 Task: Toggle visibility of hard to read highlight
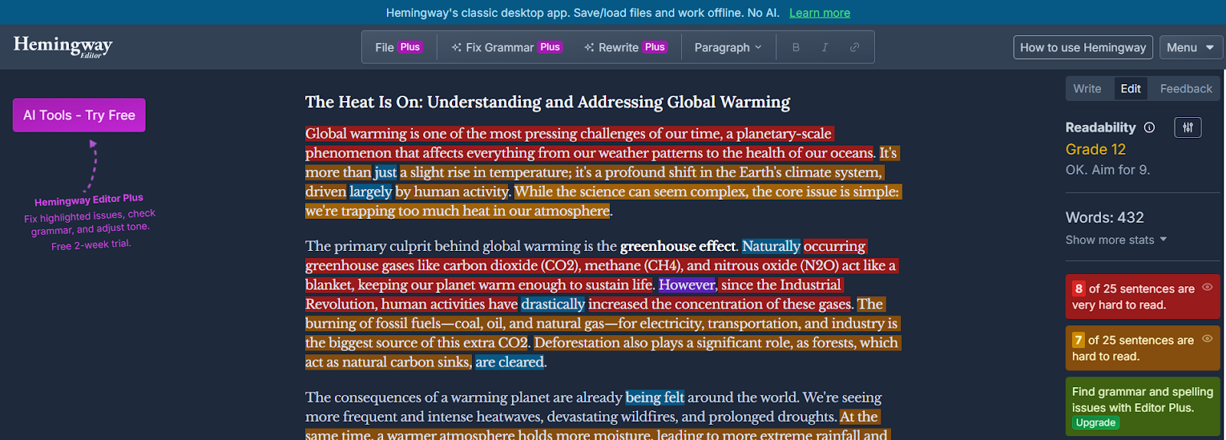[x=1207, y=339]
